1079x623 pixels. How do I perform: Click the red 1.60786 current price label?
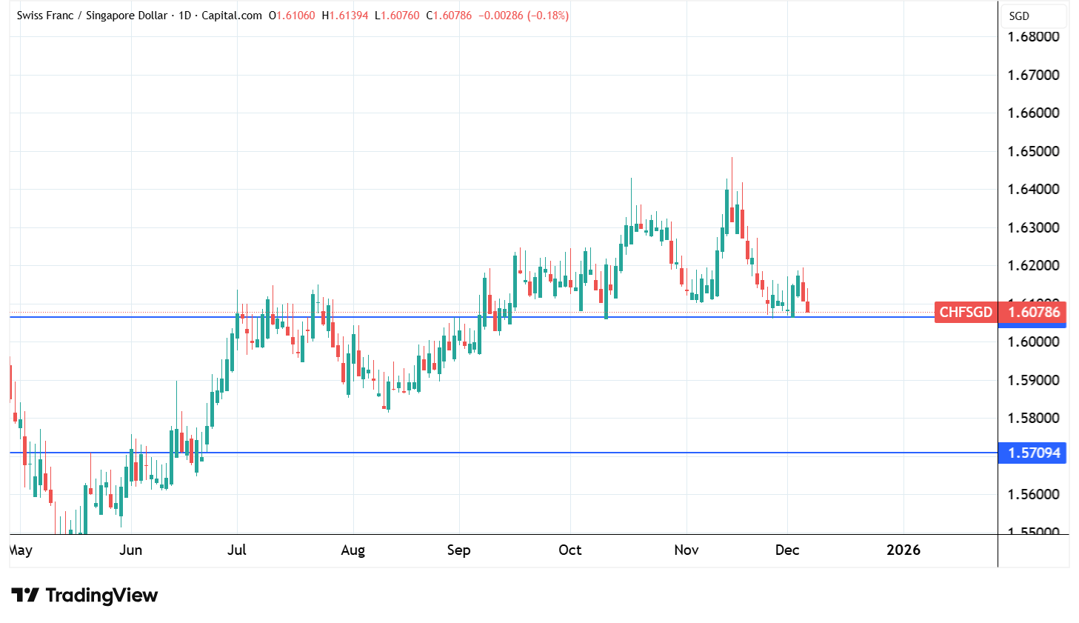1033,312
